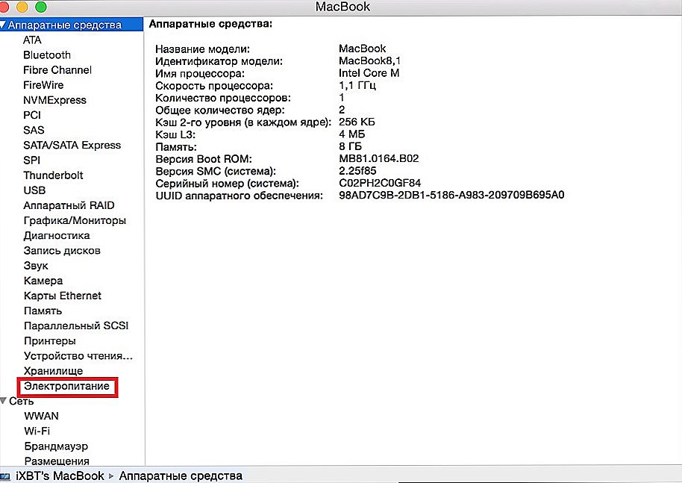Click the yellow minimize window button

pos(25,7)
